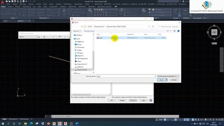Open the AutoCAD application menu logo
224x126 pixels.
tap(2, 2)
